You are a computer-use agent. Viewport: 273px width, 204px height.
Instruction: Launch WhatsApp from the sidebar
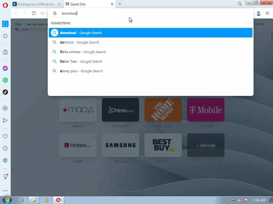point(5,80)
